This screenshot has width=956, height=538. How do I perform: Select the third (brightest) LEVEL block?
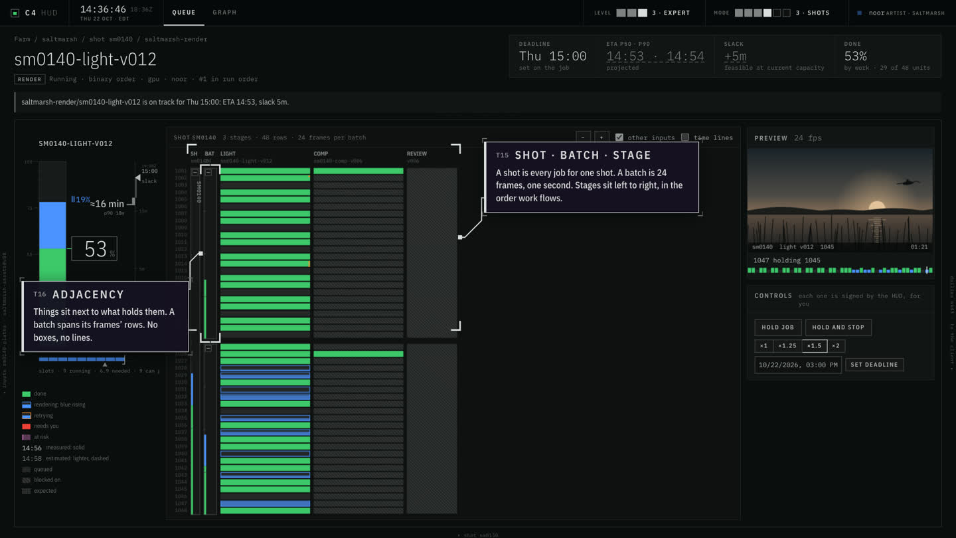click(x=643, y=13)
